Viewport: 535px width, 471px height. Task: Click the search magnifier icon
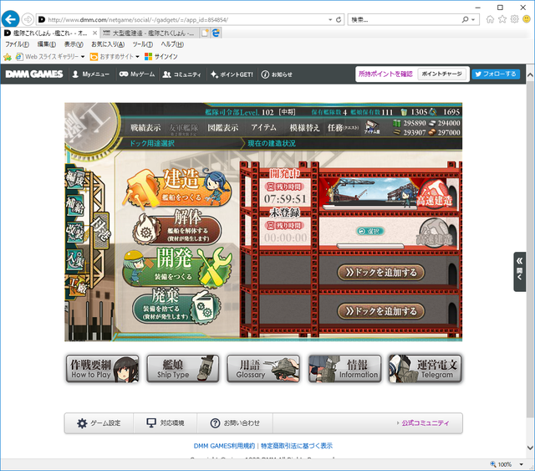pyautogui.click(x=465, y=19)
